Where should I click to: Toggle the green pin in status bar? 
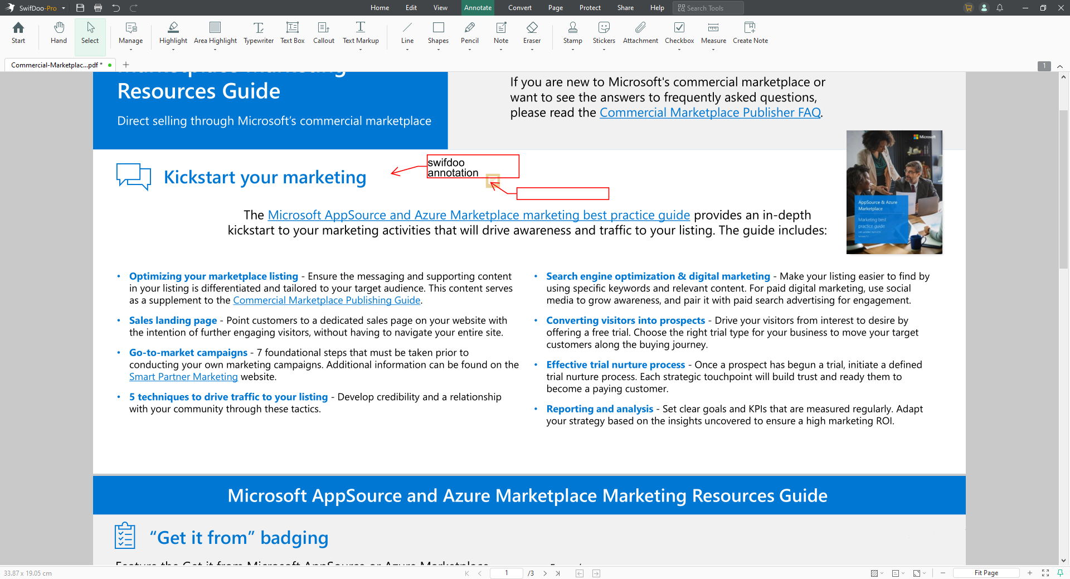coord(1061,573)
